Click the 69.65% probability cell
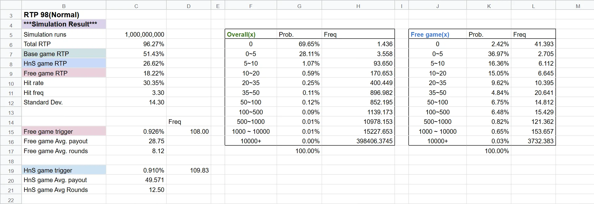This screenshot has width=594, height=204. tap(299, 44)
